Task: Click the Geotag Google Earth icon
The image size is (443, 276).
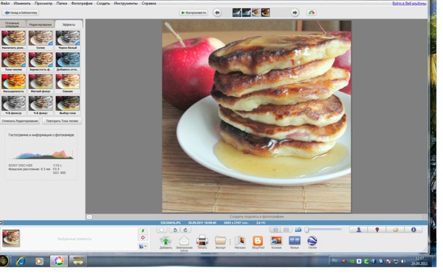Action: pyautogui.click(x=312, y=241)
